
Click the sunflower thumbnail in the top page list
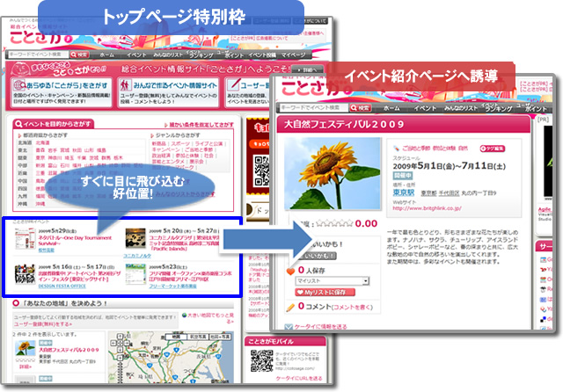click(25, 348)
